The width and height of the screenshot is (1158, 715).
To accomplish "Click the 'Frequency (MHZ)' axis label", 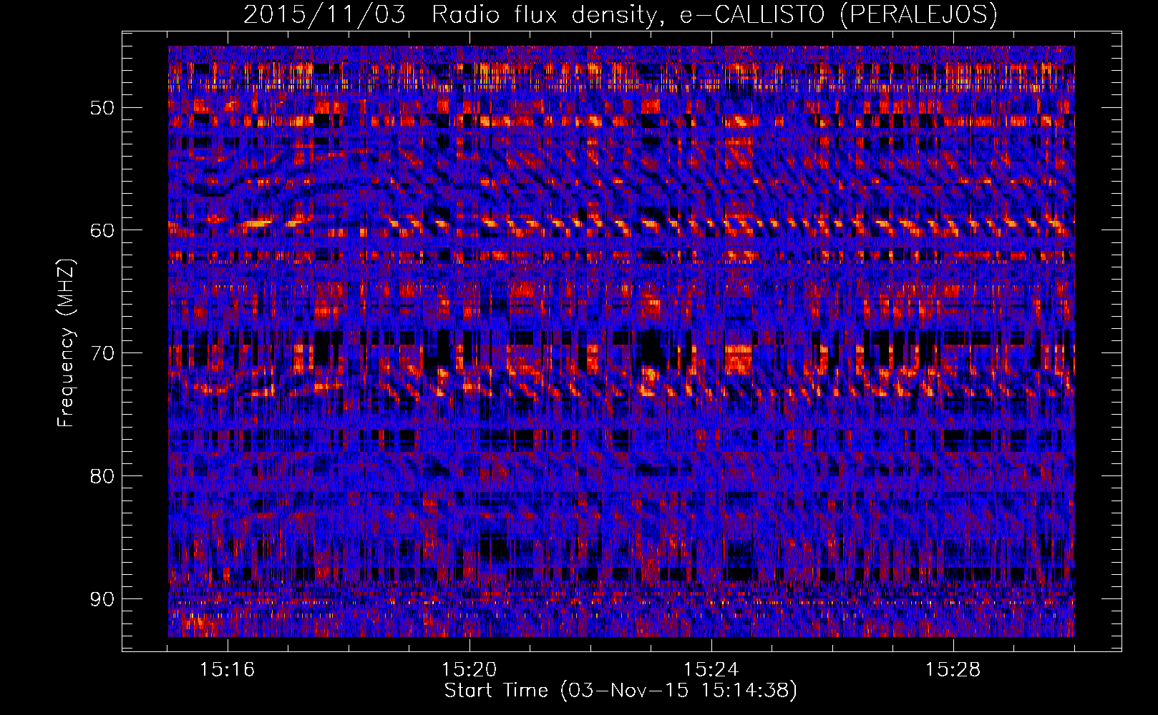I will (x=66, y=343).
